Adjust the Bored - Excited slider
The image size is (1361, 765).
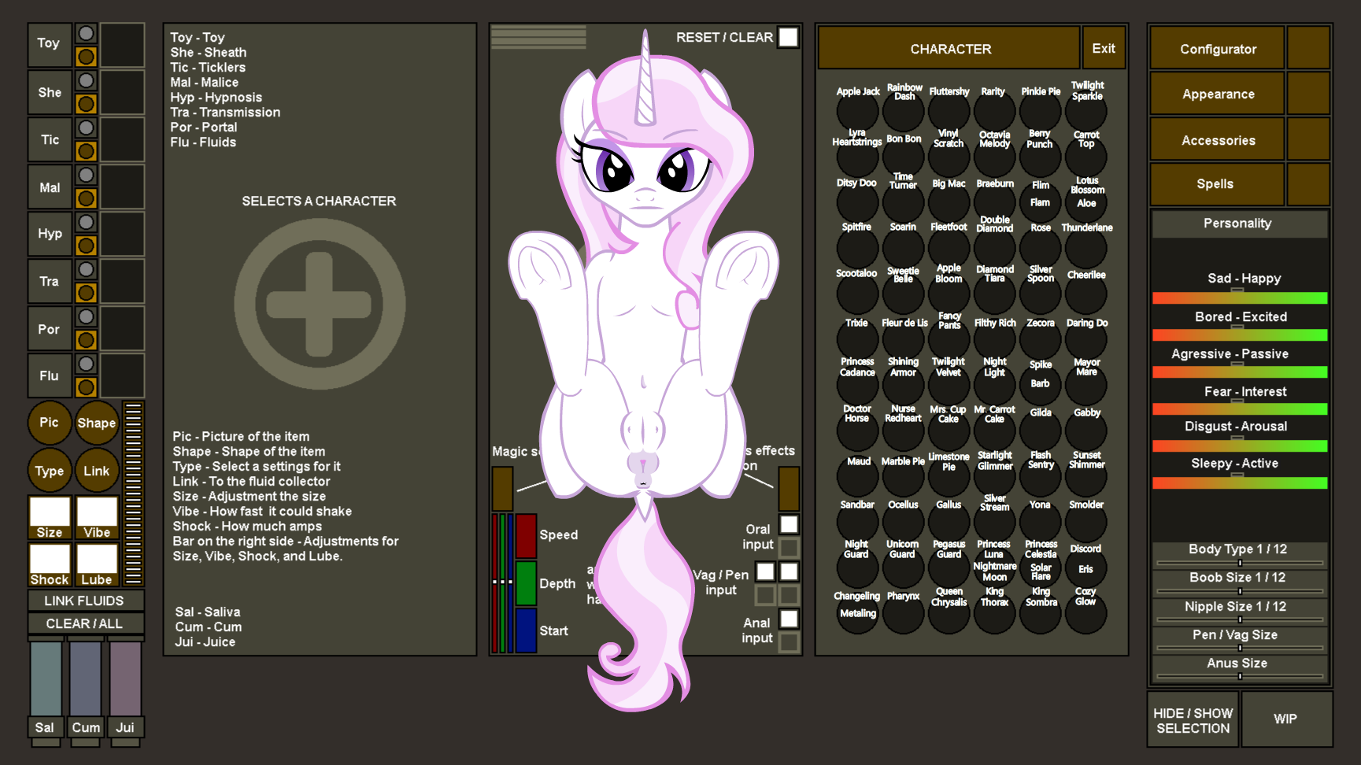(x=1240, y=335)
